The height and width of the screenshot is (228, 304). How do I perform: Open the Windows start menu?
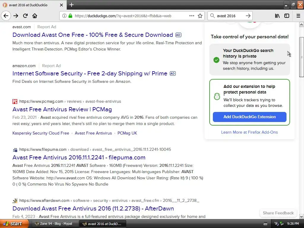point(14,224)
